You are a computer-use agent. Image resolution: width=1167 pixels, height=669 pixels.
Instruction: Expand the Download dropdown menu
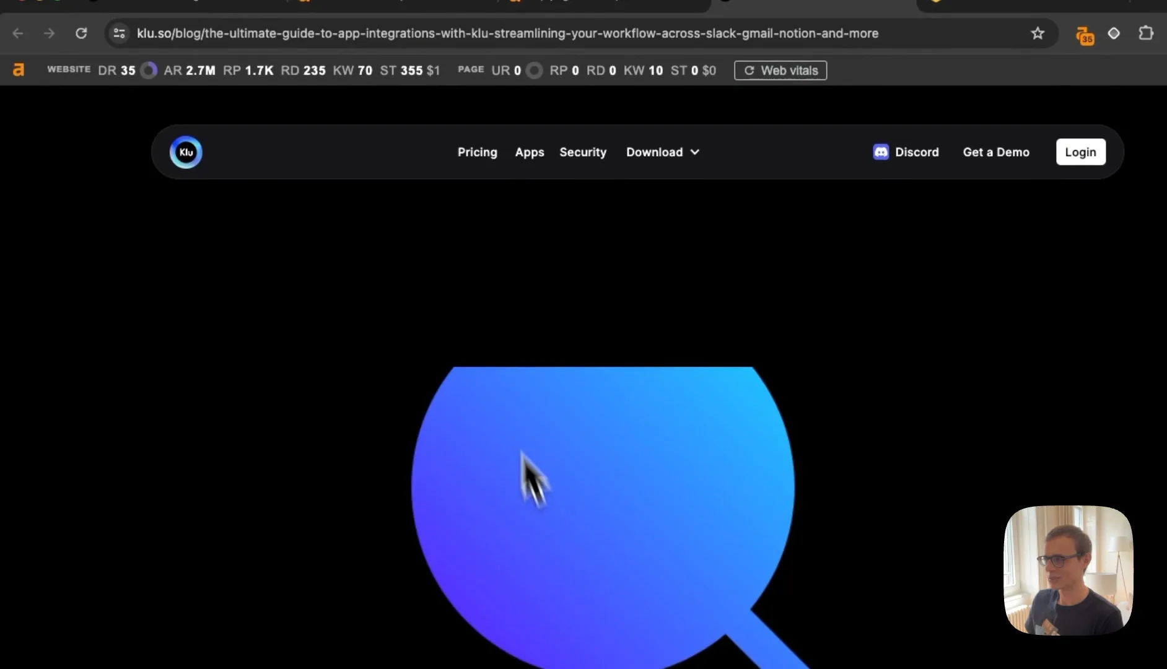click(x=663, y=152)
